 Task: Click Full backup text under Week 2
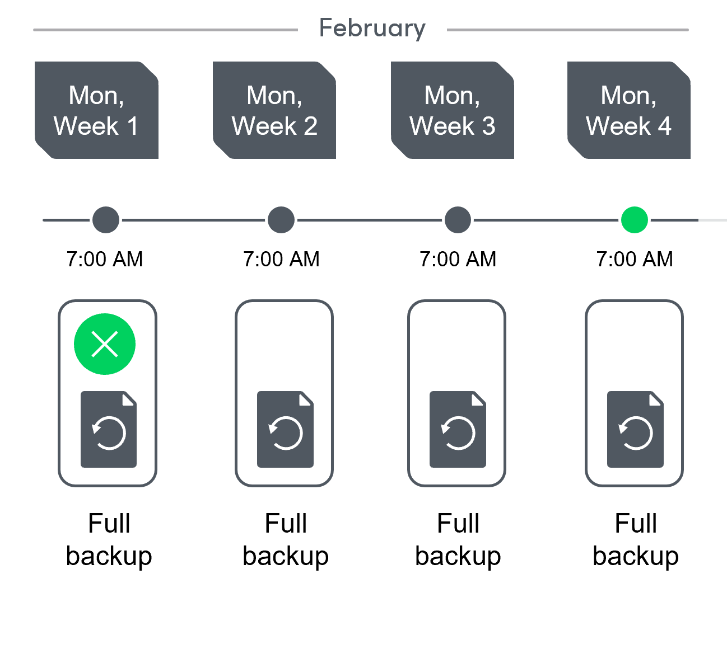pos(286,539)
